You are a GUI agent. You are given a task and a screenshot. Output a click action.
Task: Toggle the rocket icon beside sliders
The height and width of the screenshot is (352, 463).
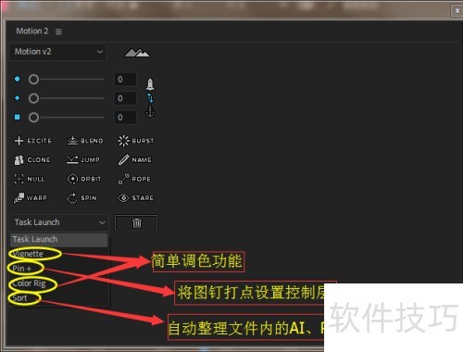150,84
